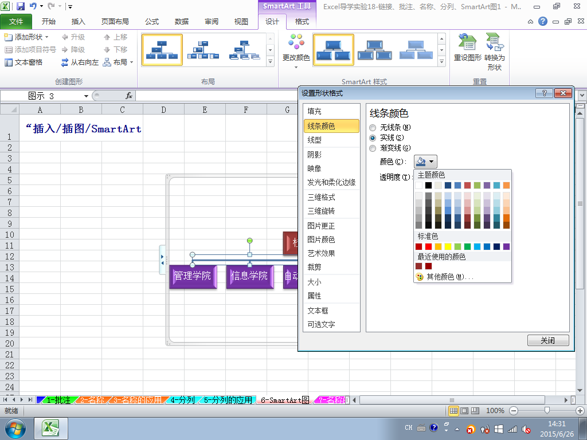Select 无线条 no line radio button
587x440 pixels.
(373, 128)
